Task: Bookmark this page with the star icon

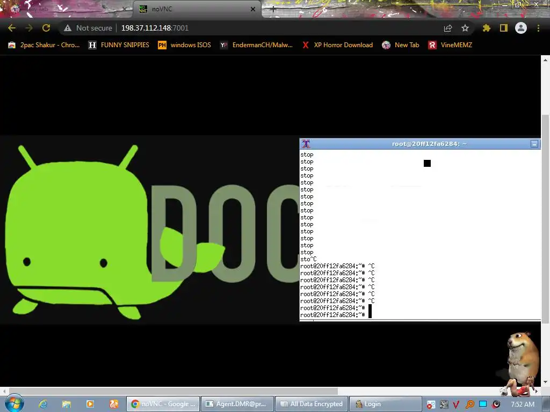Action: pyautogui.click(x=465, y=28)
